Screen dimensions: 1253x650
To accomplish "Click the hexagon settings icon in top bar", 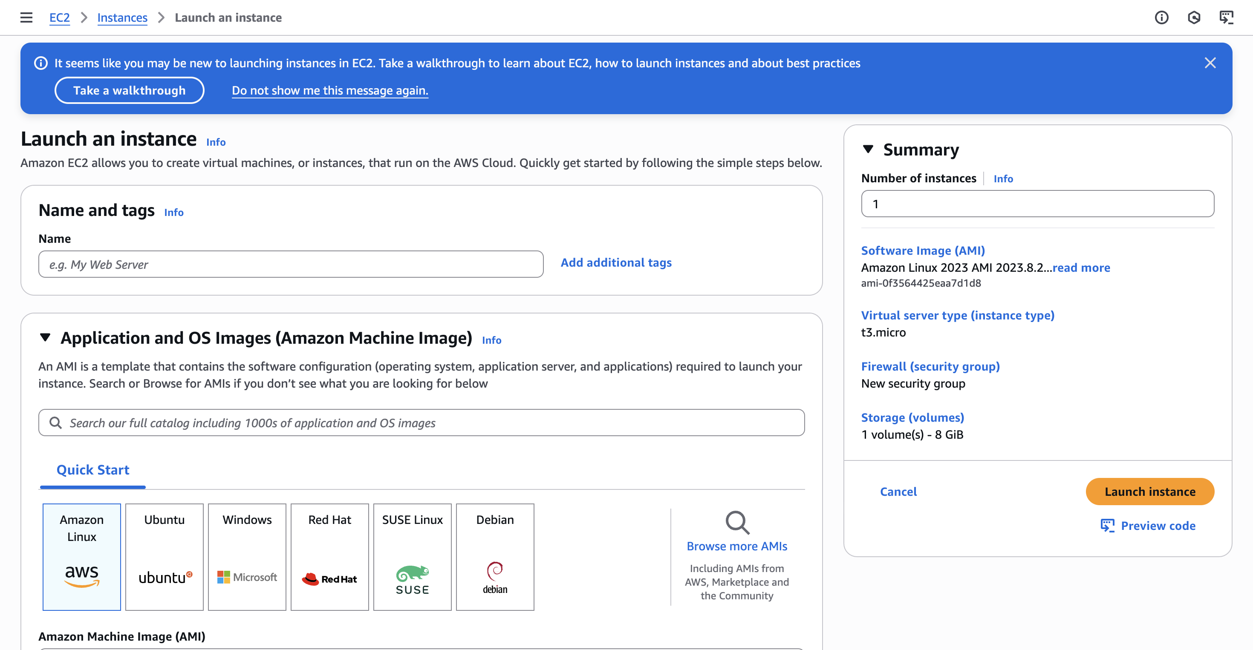I will (1194, 17).
